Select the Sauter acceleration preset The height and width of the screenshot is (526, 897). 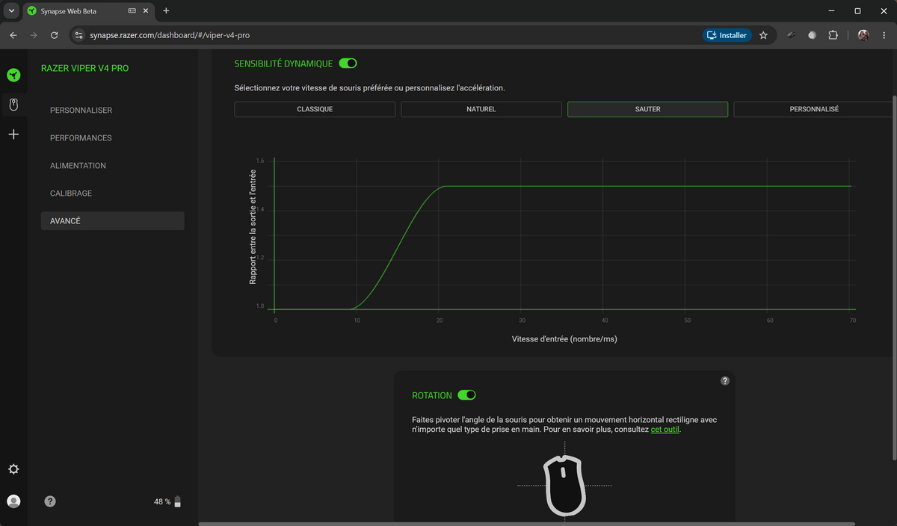point(648,109)
